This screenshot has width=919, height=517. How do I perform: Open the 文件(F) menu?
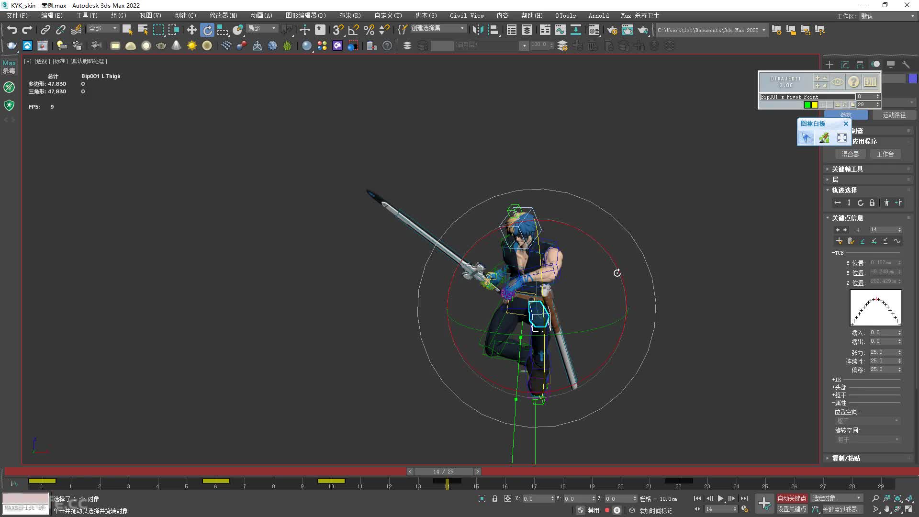(x=17, y=15)
